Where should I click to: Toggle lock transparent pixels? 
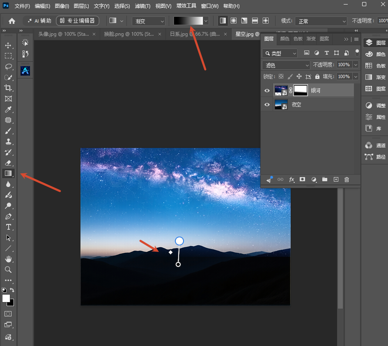point(281,76)
